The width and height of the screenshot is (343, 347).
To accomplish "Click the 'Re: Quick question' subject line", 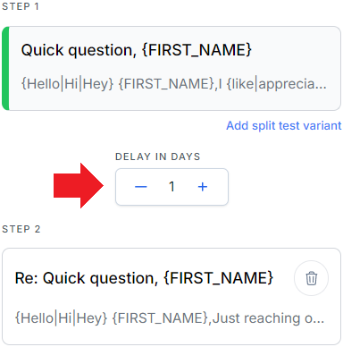I will coord(144,278).
